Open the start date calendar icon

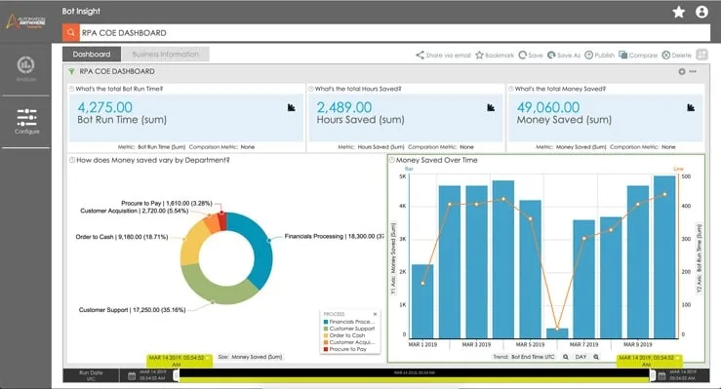point(132,376)
